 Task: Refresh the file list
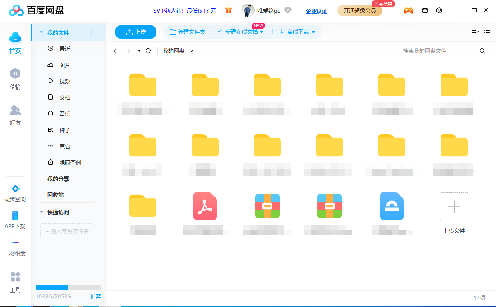(x=148, y=50)
